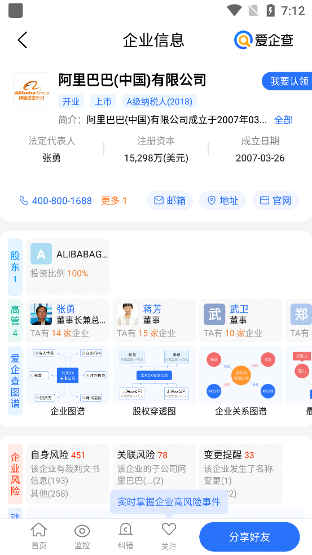This screenshot has width=312, height=555.
Task: Show the 邮箱 email button
Action: coord(170,200)
